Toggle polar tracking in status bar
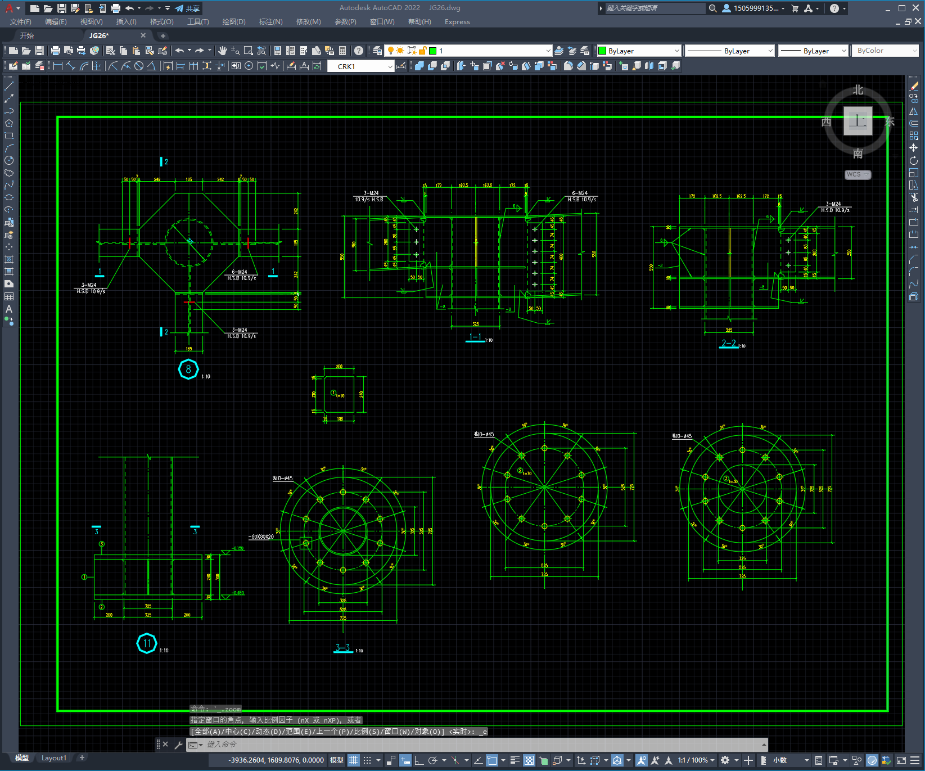This screenshot has width=925, height=771. (432, 760)
